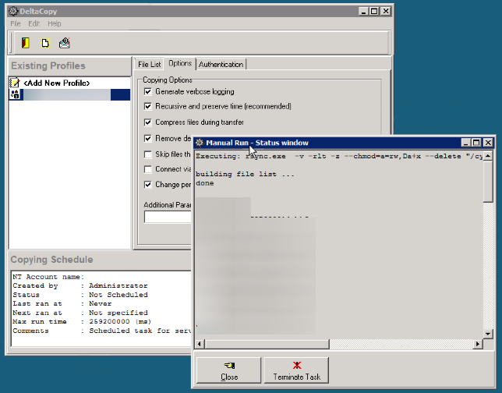Click the 'Never' last ran value
The width and height of the screenshot is (502, 393).
(101, 303)
